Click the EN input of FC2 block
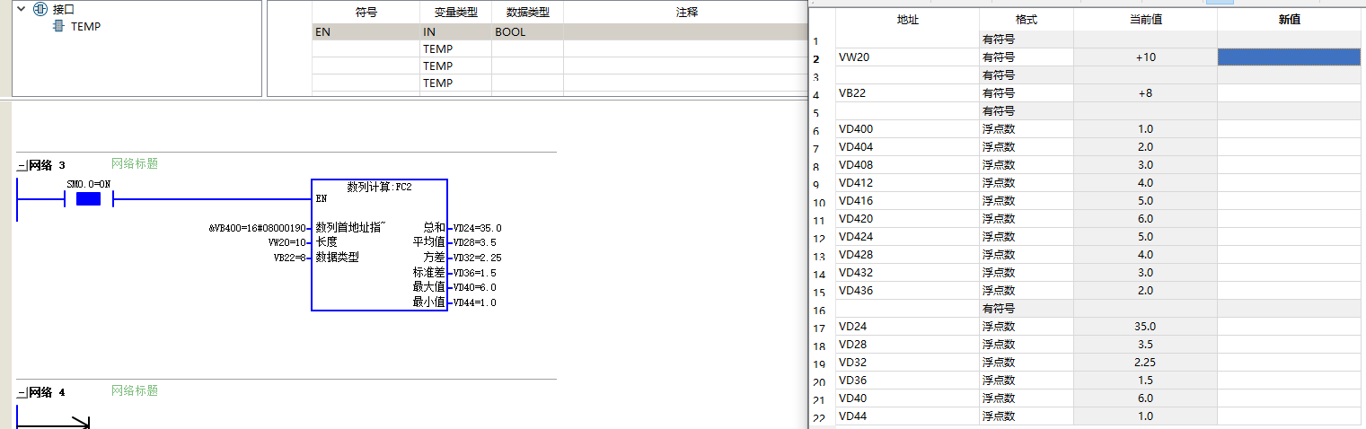This screenshot has width=1366, height=429. coord(322,199)
